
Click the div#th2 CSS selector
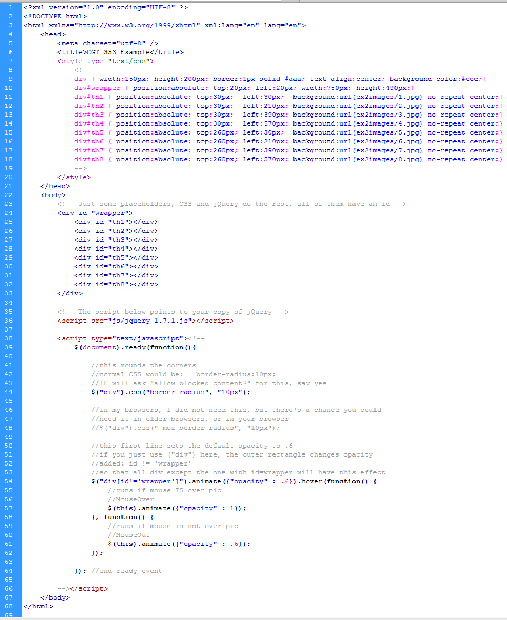[x=89, y=106]
